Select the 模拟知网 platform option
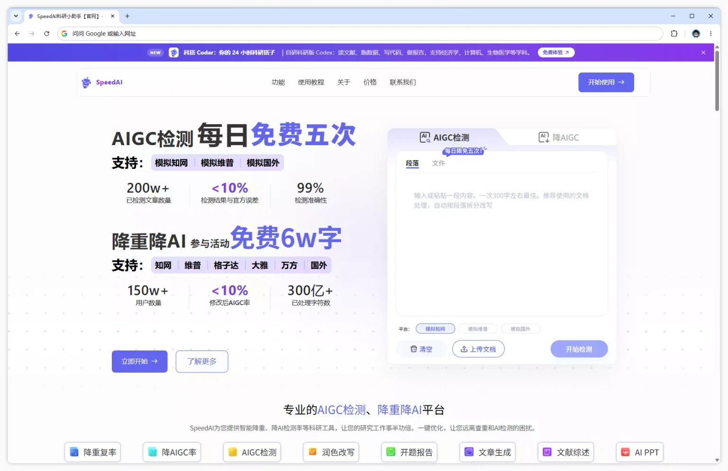The width and height of the screenshot is (728, 471). [435, 329]
